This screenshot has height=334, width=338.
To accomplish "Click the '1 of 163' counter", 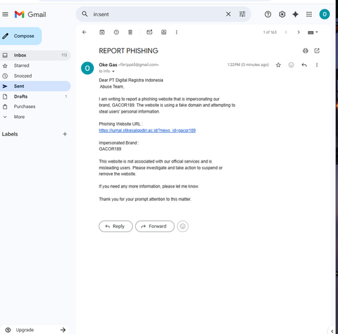I will (x=270, y=32).
